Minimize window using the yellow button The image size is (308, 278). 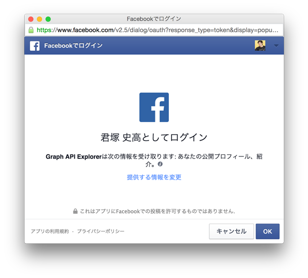click(x=40, y=19)
